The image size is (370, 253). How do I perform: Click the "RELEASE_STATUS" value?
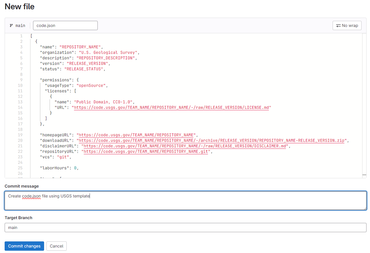pos(84,69)
